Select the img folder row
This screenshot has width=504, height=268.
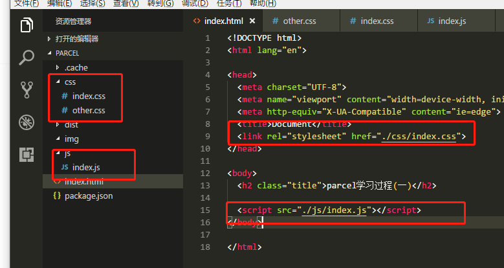[113, 139]
